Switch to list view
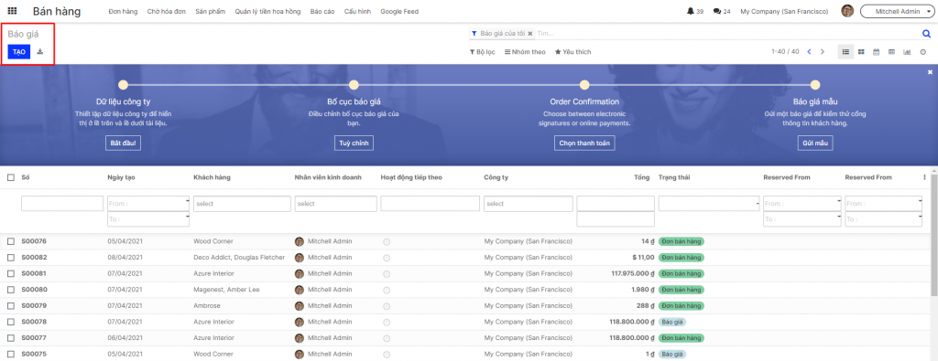This screenshot has width=938, height=361. (845, 52)
